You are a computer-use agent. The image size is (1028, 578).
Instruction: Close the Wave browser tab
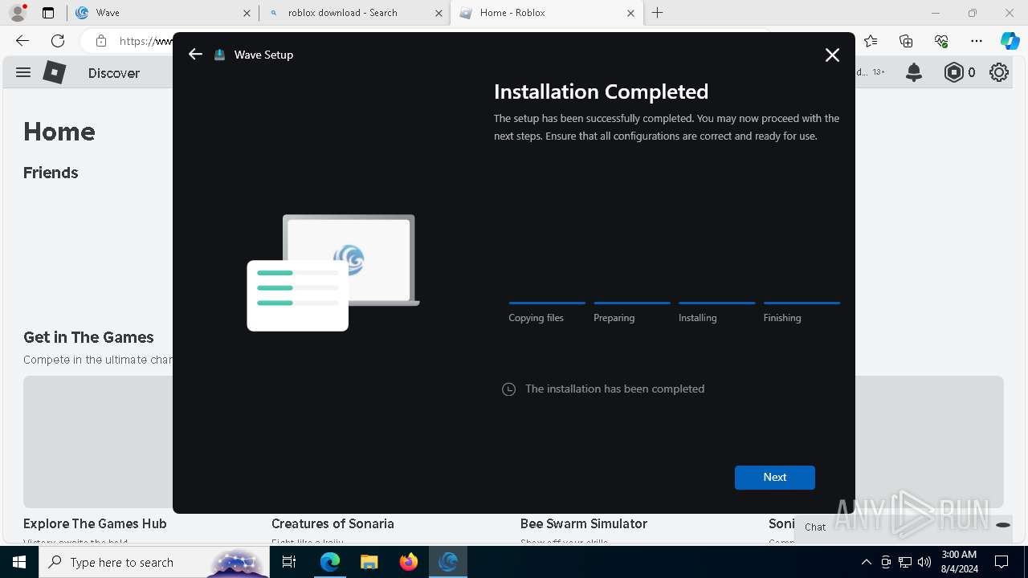pos(247,13)
